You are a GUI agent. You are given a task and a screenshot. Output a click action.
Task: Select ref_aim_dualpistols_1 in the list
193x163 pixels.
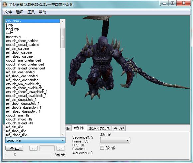[x=33, y=100]
